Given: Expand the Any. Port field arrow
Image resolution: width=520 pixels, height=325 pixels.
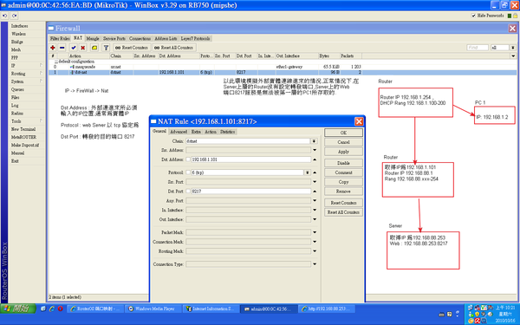Looking at the screenshot, I should click(x=315, y=200).
